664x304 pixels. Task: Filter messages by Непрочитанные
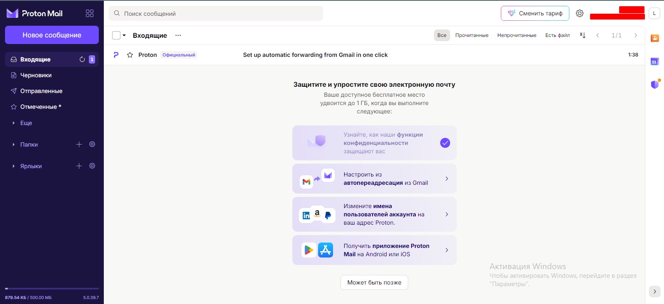click(517, 35)
